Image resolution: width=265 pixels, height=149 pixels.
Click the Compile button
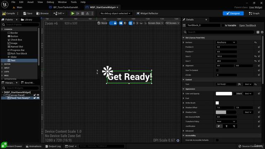[9, 13]
